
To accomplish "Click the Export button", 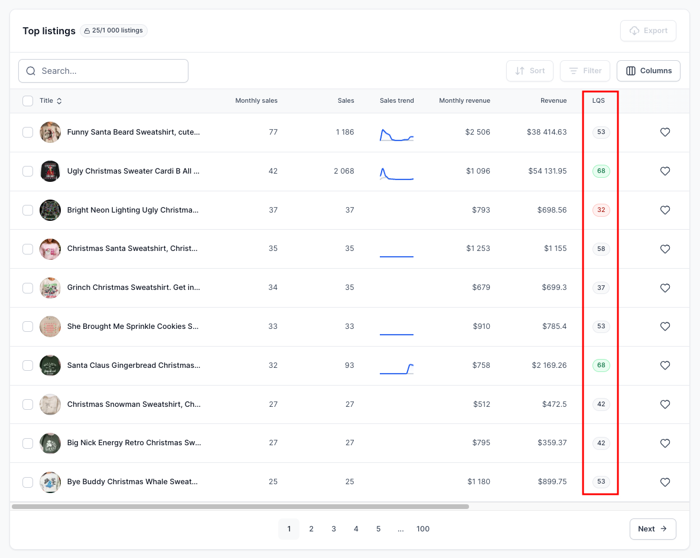I will click(648, 31).
